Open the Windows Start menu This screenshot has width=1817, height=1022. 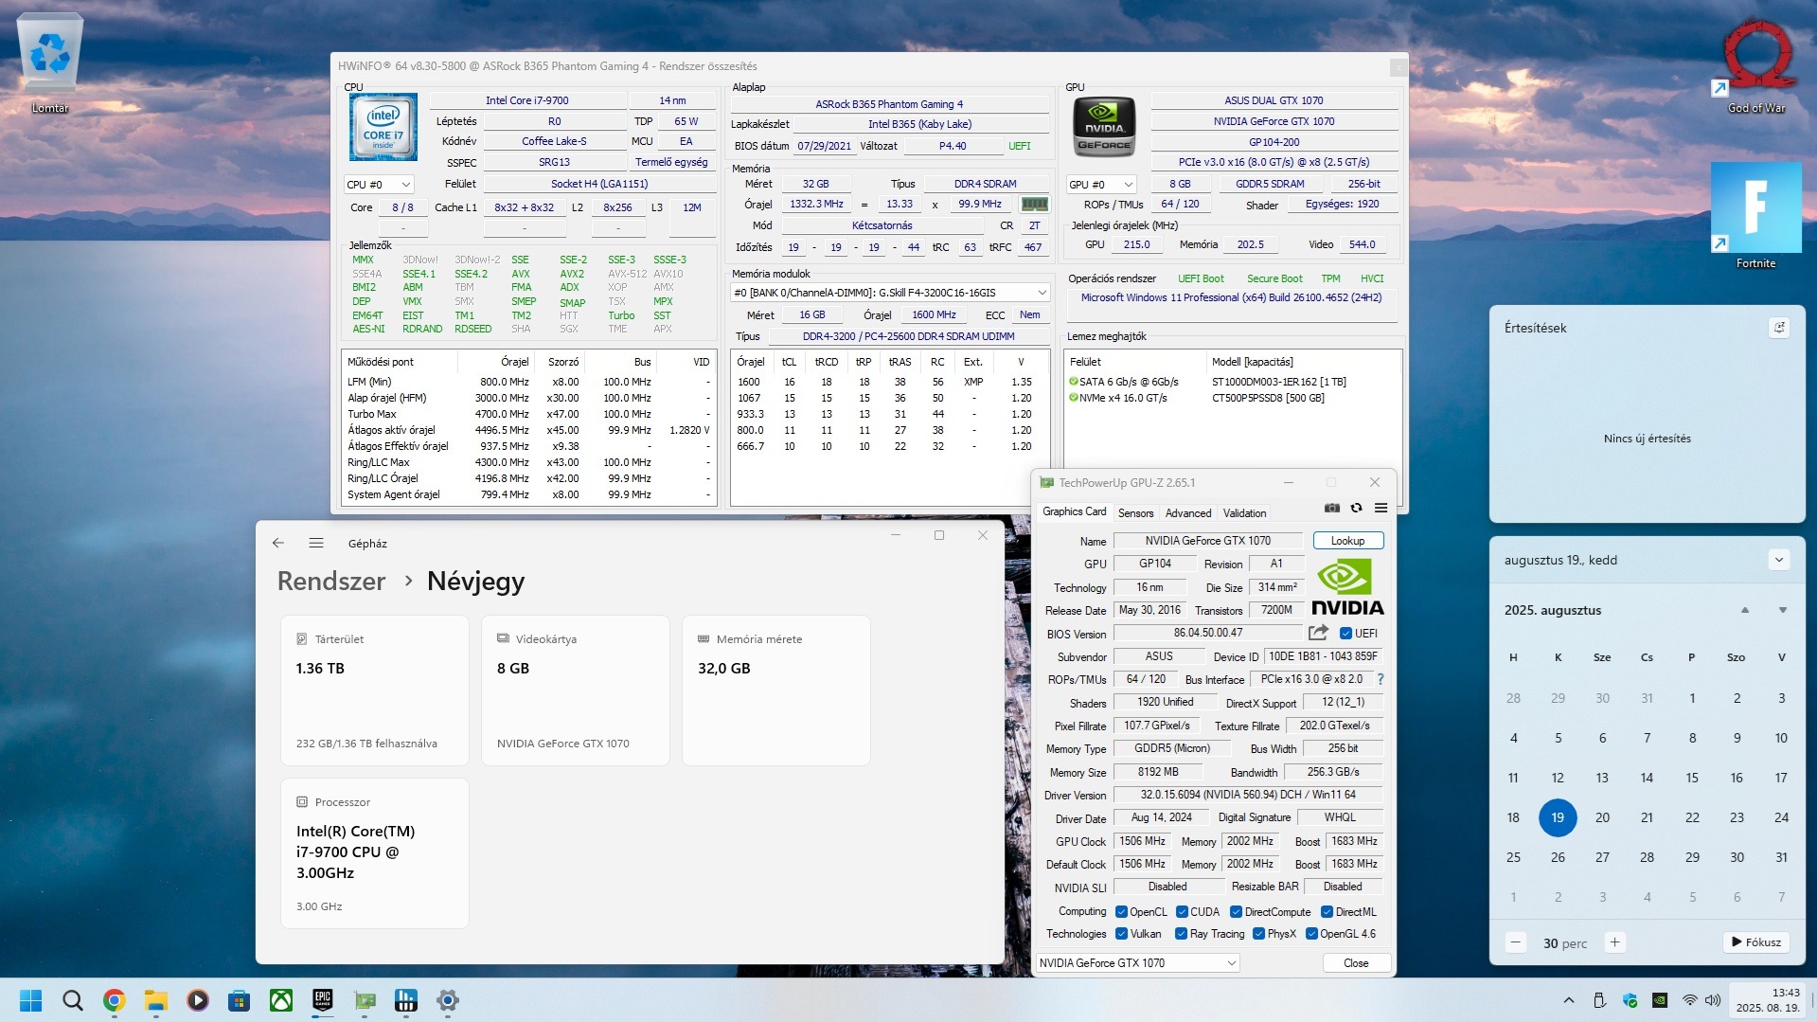pos(30,1000)
